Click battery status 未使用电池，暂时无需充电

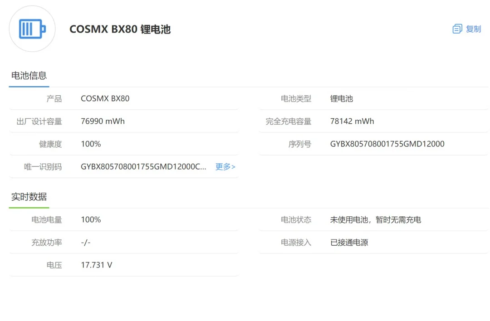click(375, 220)
